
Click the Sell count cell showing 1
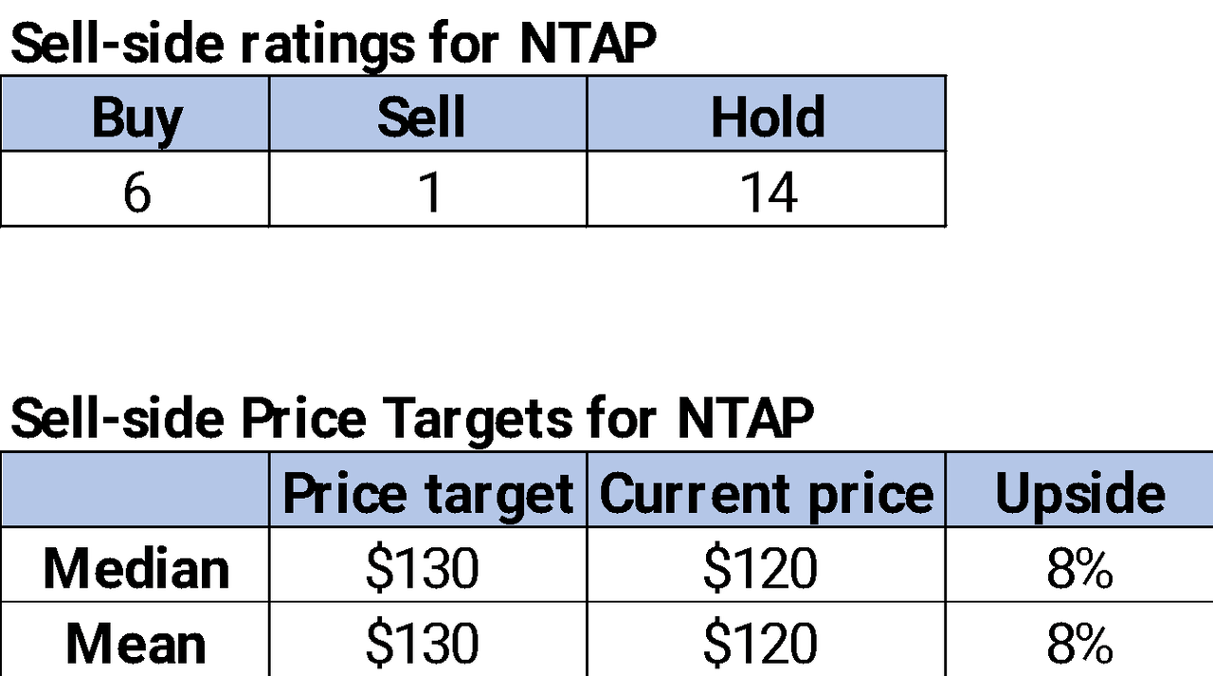(x=427, y=191)
